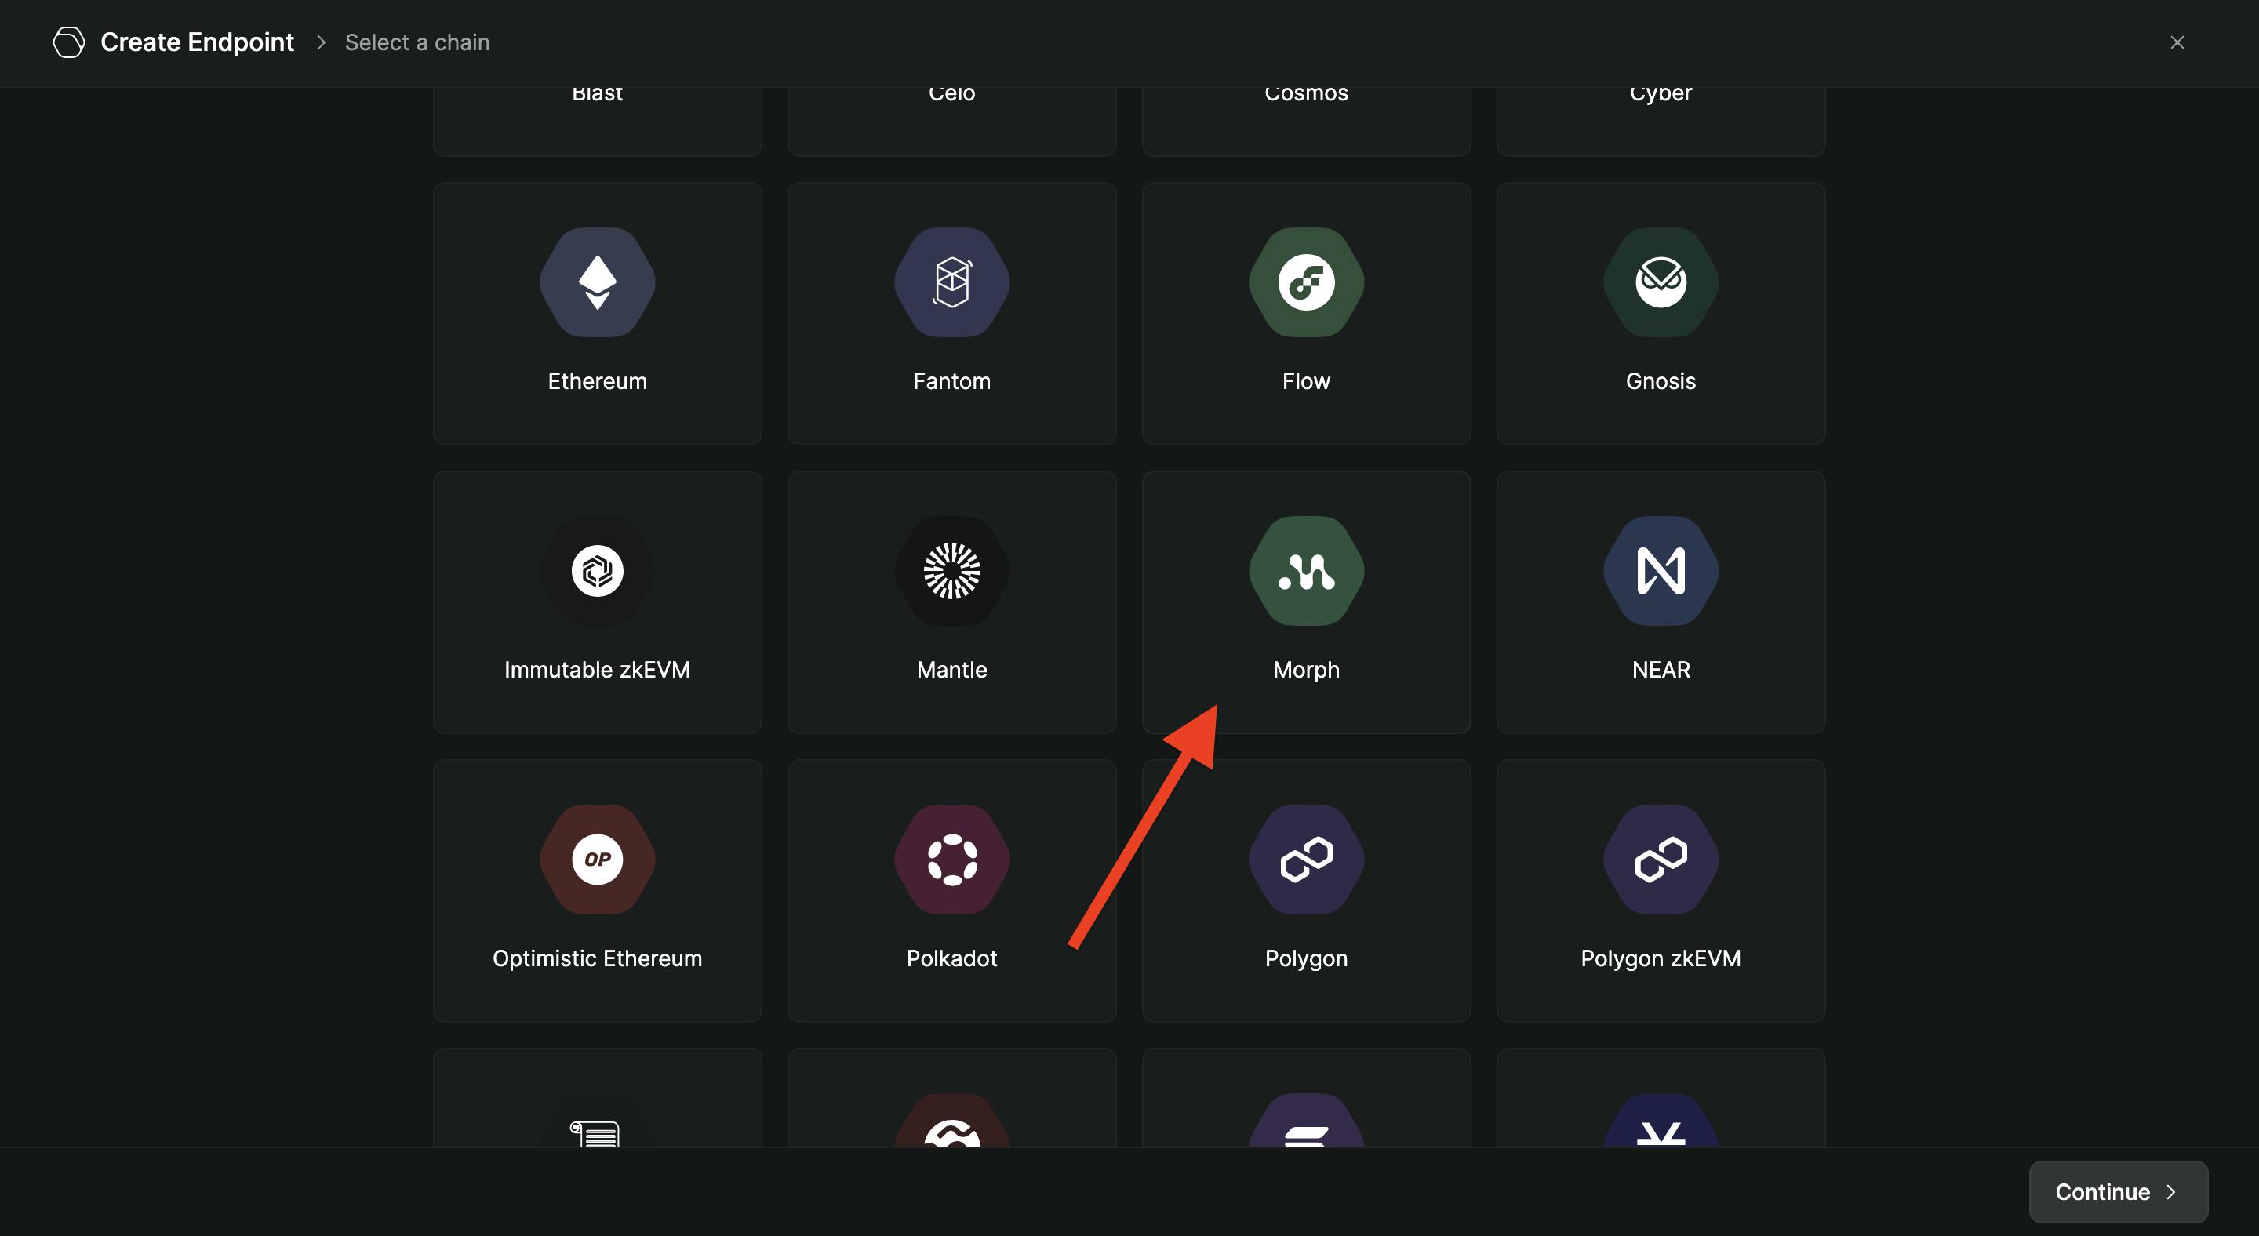Click the 'Ethereum' label text
Screen dimensions: 2259x1236
point(597,381)
